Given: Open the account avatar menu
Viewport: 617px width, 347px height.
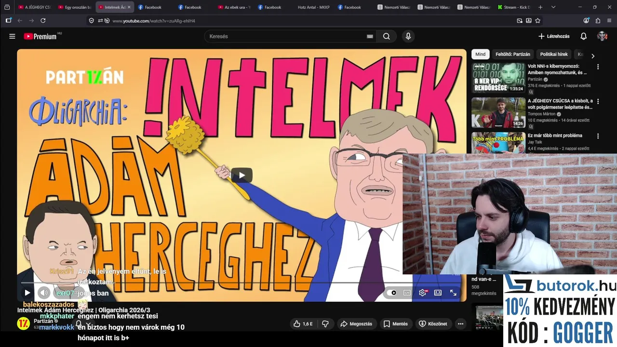Looking at the screenshot, I should tap(602, 36).
